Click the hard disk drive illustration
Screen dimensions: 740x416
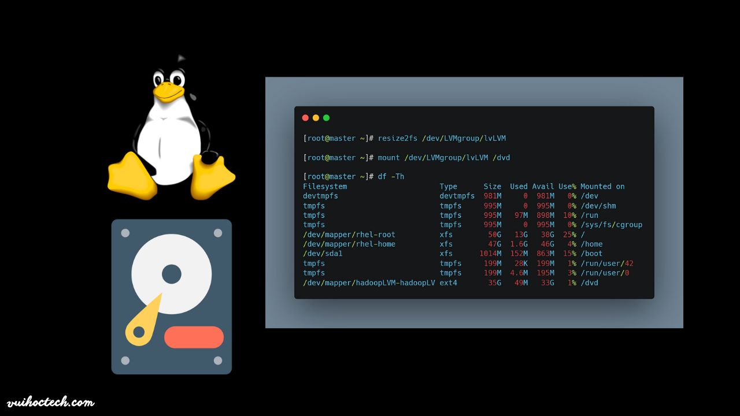[172, 296]
